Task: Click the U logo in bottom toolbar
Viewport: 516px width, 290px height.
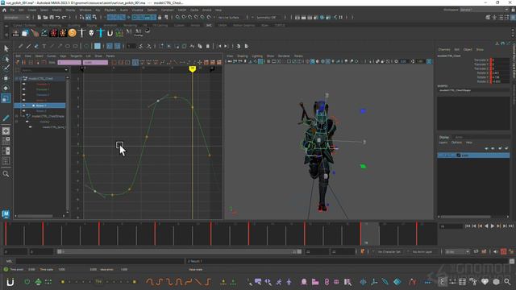Action: tap(10, 282)
